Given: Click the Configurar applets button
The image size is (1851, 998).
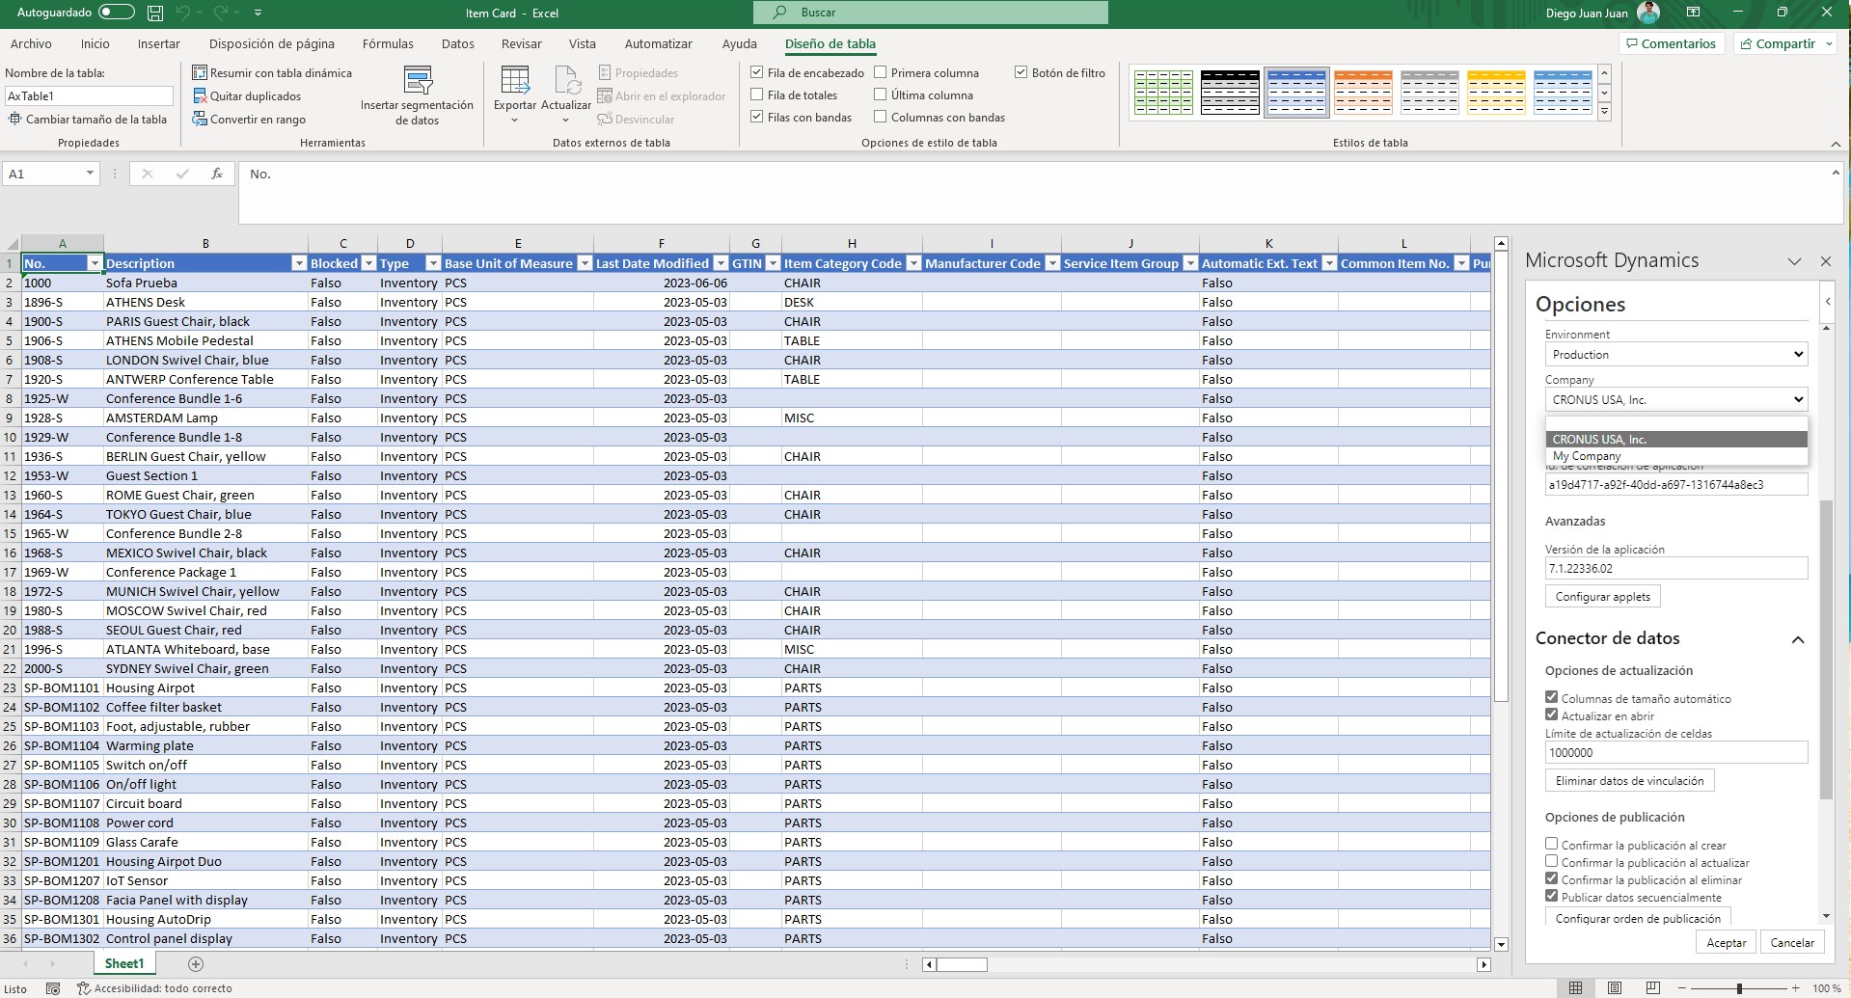Looking at the screenshot, I should tap(1602, 596).
